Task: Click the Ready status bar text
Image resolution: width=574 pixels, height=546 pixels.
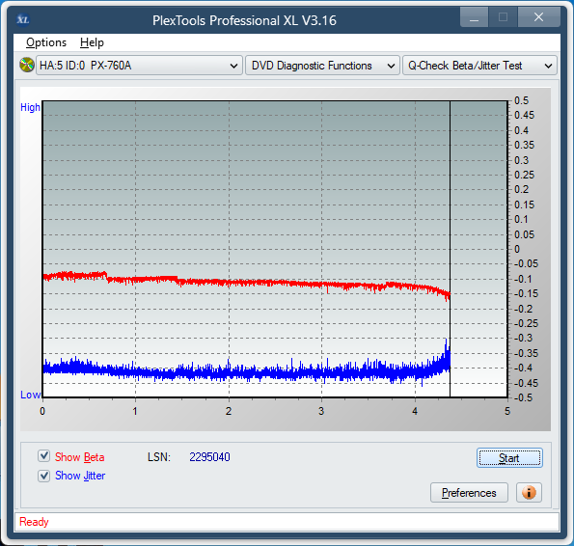Action: [34, 522]
